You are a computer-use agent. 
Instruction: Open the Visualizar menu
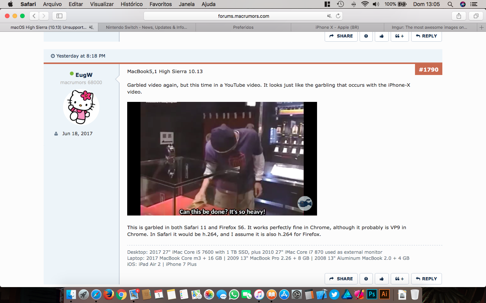click(x=102, y=4)
